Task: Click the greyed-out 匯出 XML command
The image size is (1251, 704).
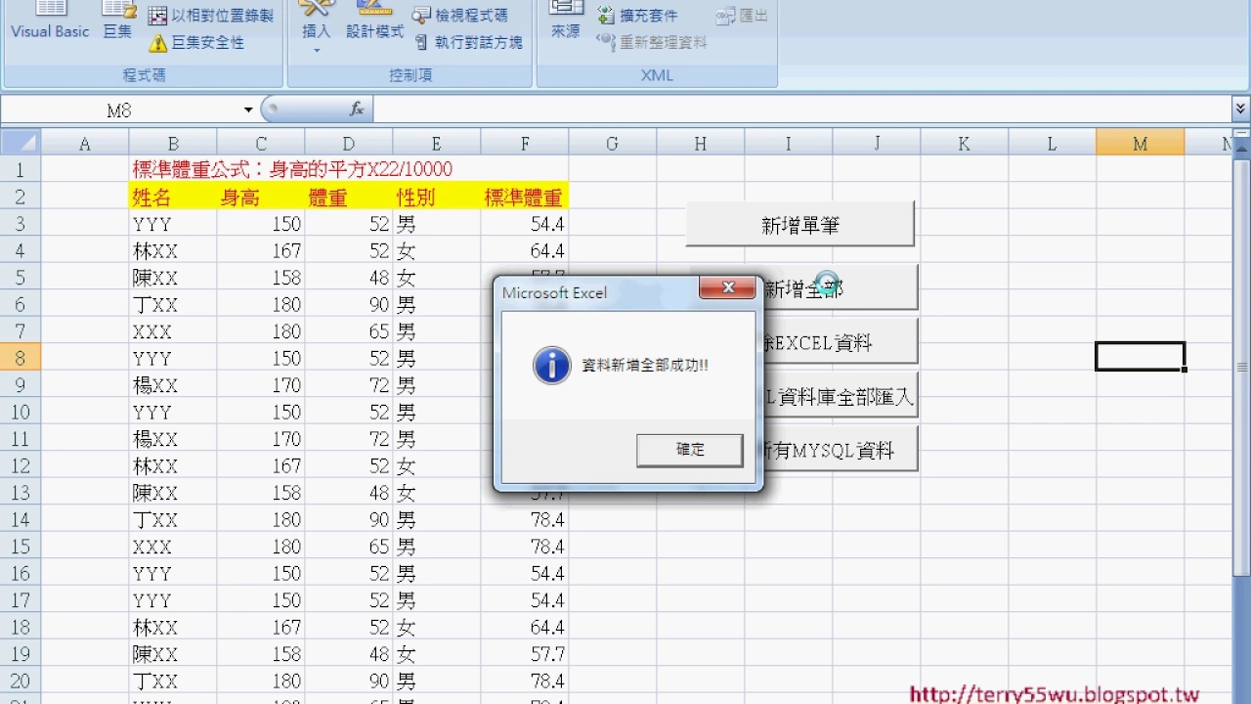Action: (x=742, y=16)
